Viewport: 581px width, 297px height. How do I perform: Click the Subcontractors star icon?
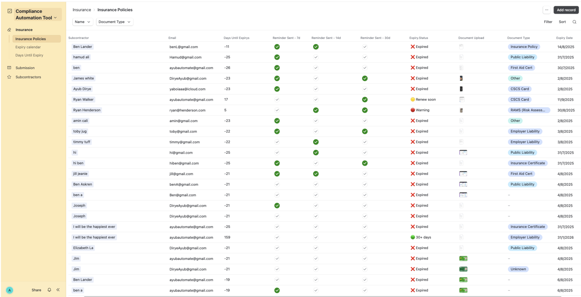pos(9,77)
